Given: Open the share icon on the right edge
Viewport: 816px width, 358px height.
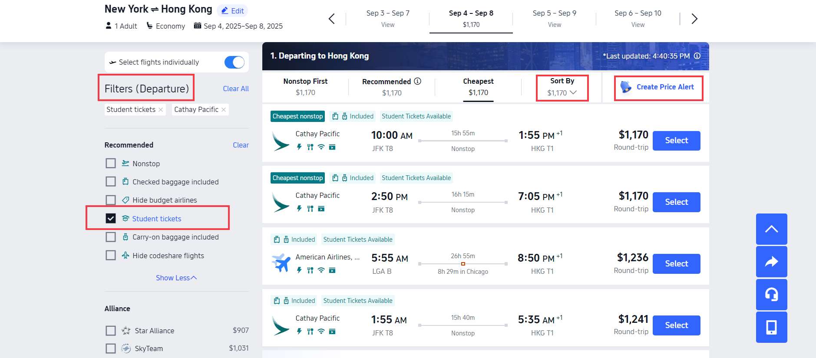Looking at the screenshot, I should pyautogui.click(x=771, y=262).
